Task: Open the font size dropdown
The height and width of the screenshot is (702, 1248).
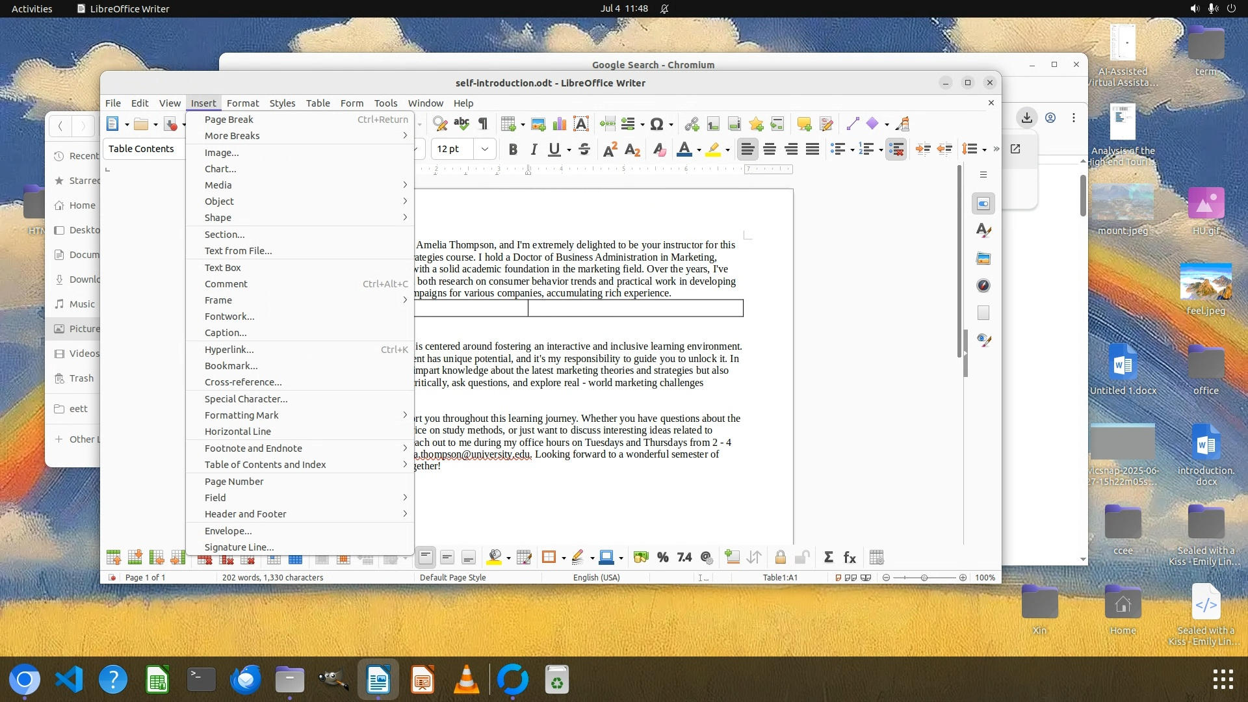Action: click(485, 149)
